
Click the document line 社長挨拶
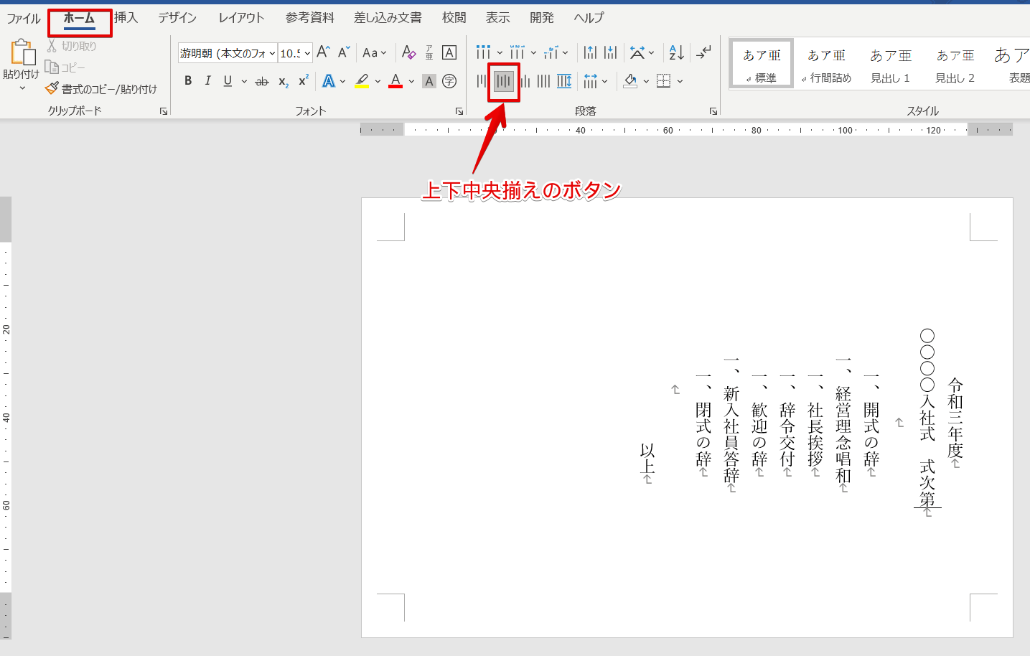pyautogui.click(x=815, y=434)
